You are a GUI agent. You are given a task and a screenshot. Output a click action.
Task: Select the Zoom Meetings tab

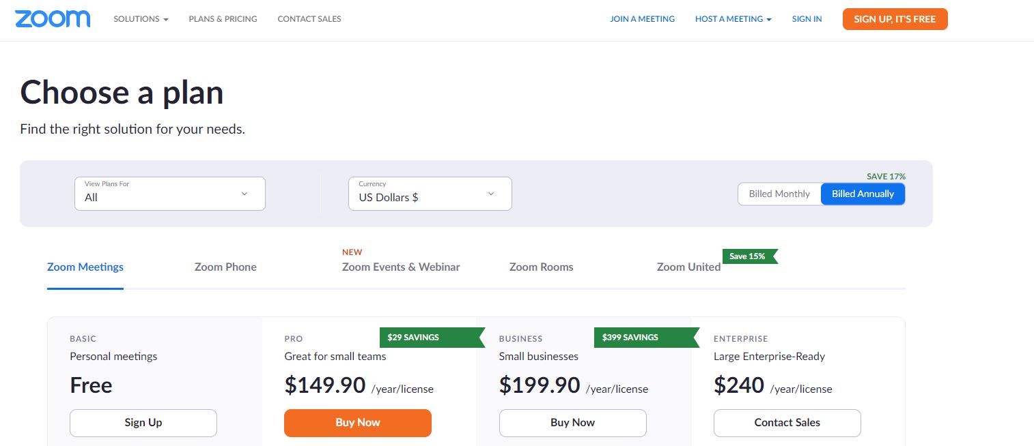(x=85, y=267)
